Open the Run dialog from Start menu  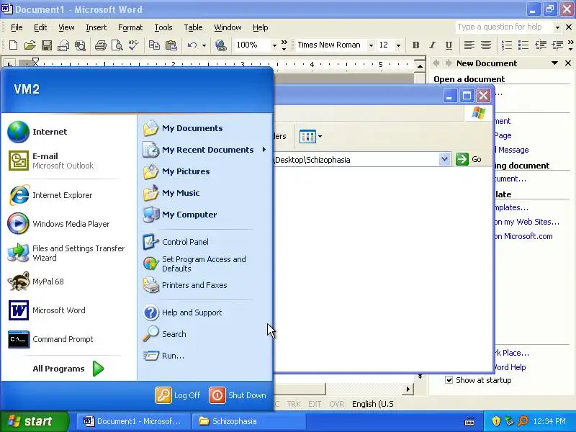coord(205,356)
